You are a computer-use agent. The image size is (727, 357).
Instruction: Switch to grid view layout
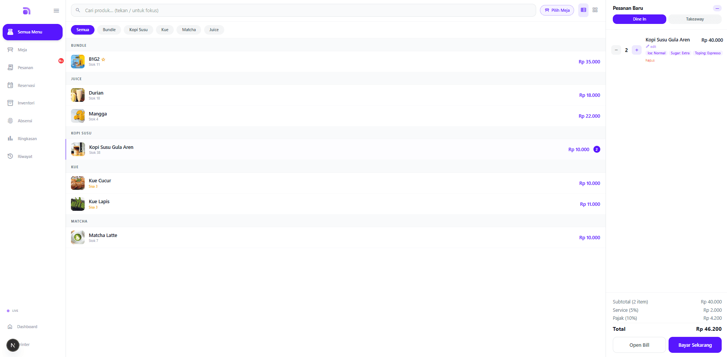(x=595, y=10)
